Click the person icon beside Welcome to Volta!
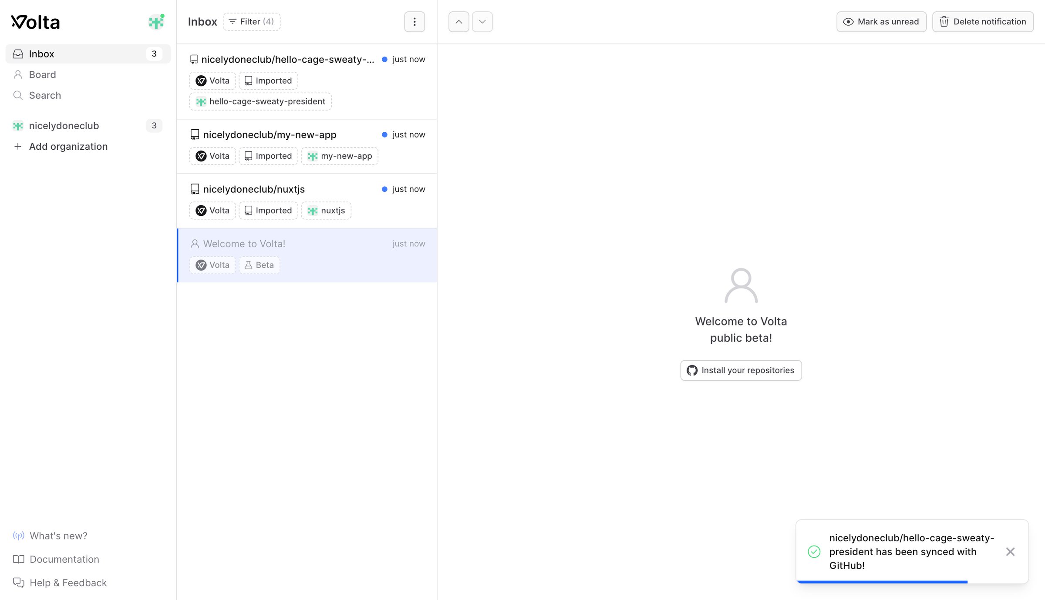 [x=195, y=244]
